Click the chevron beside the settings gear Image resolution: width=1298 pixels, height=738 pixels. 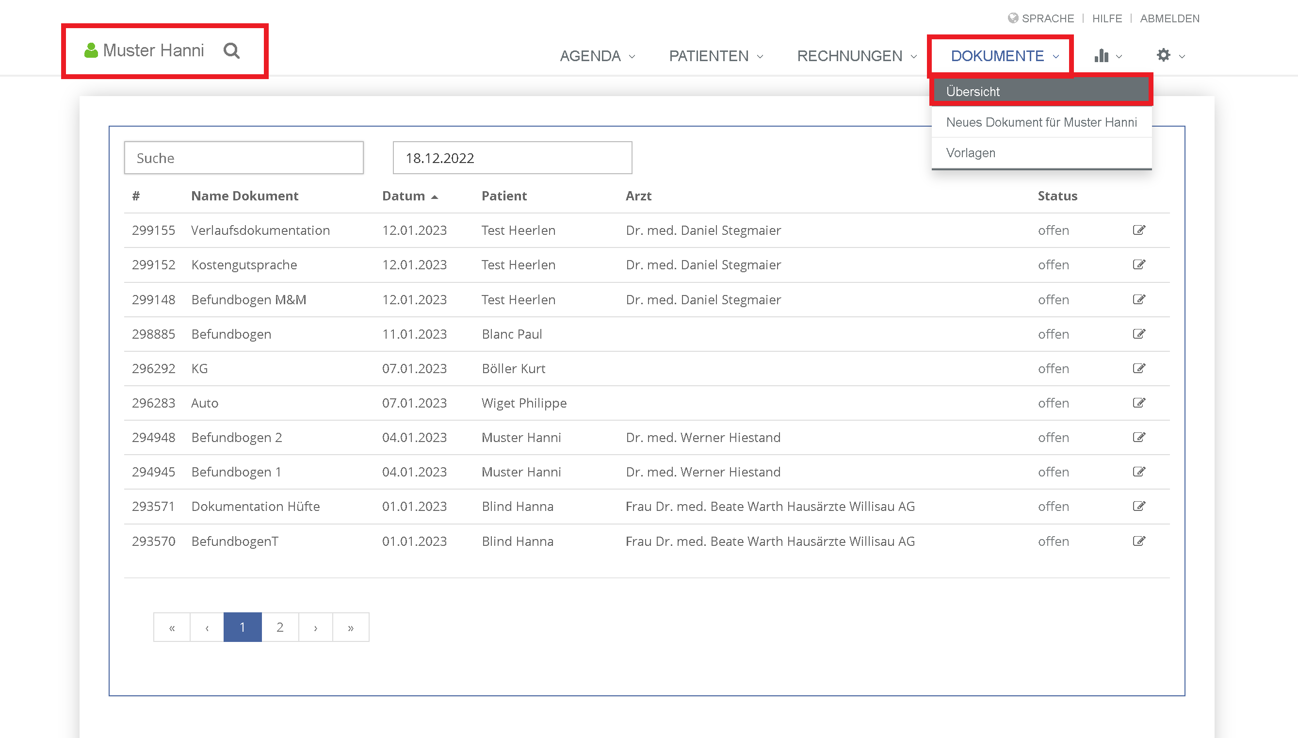pyautogui.click(x=1182, y=56)
